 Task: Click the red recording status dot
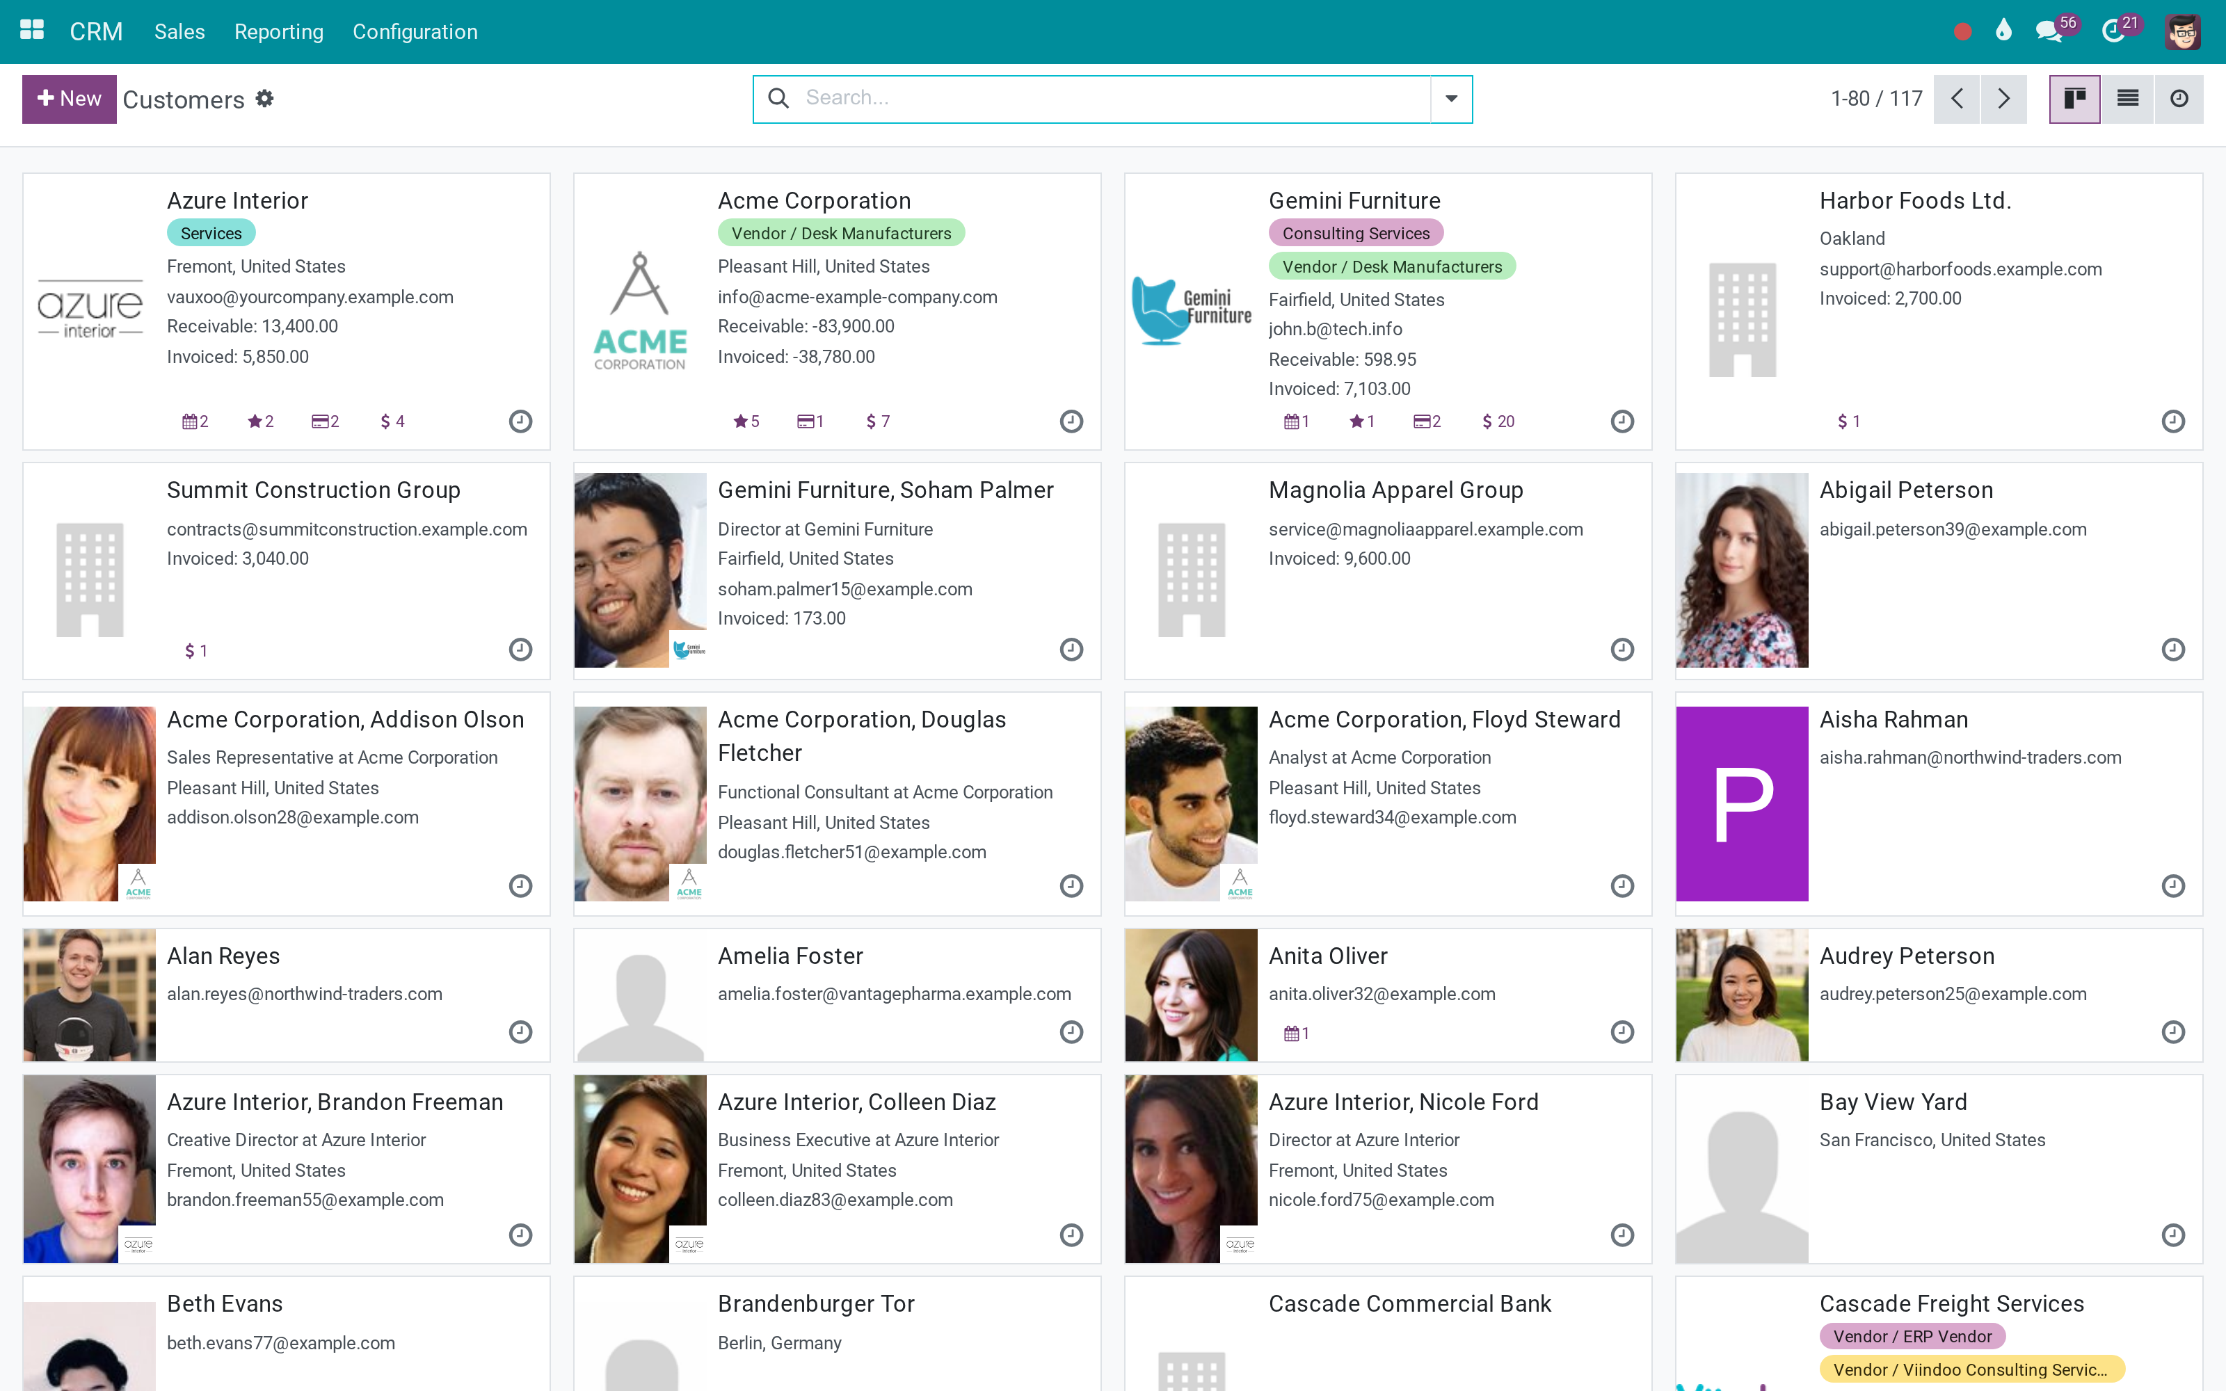[x=1962, y=32]
